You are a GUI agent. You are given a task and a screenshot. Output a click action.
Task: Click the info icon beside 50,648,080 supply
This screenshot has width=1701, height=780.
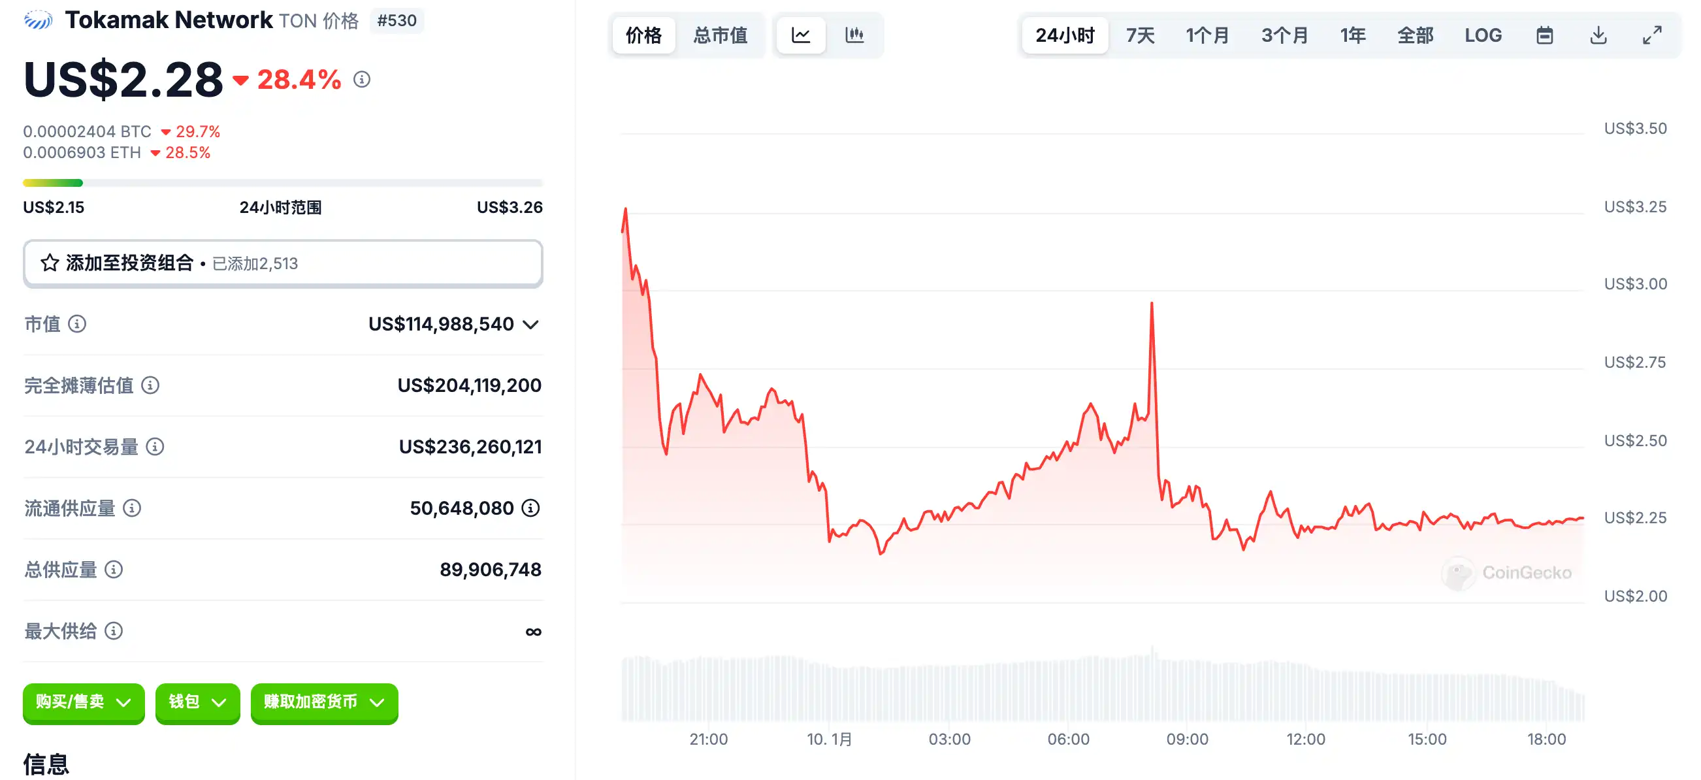(531, 508)
